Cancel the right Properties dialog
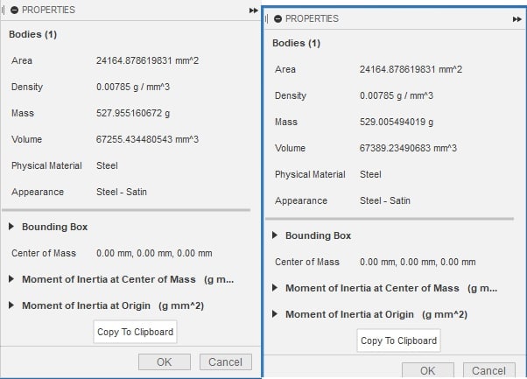The image size is (527, 379). [x=489, y=370]
